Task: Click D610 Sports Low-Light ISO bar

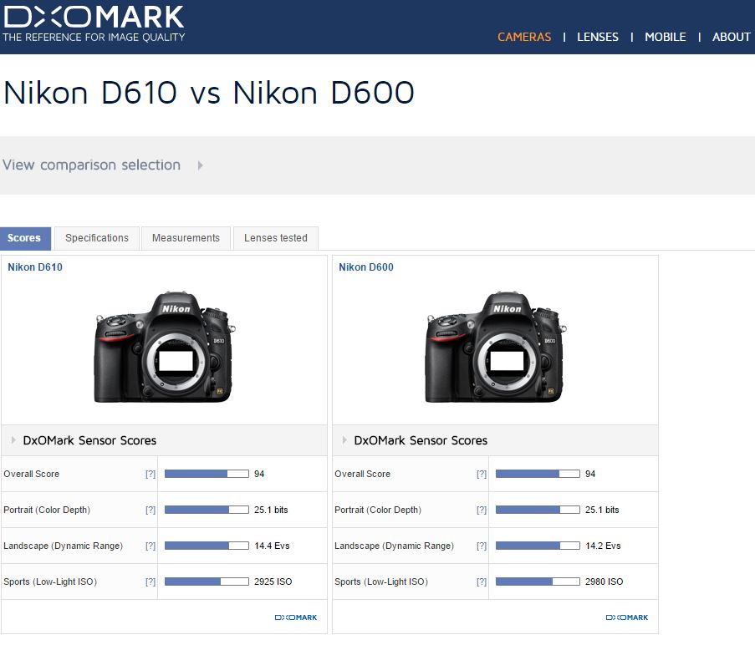Action: 207,582
